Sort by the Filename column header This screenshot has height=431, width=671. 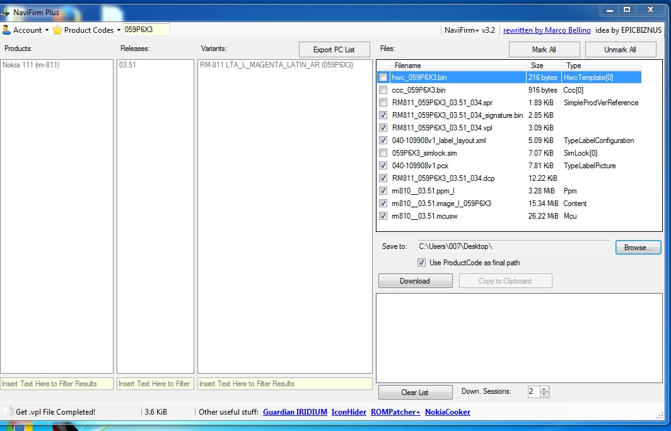point(458,66)
